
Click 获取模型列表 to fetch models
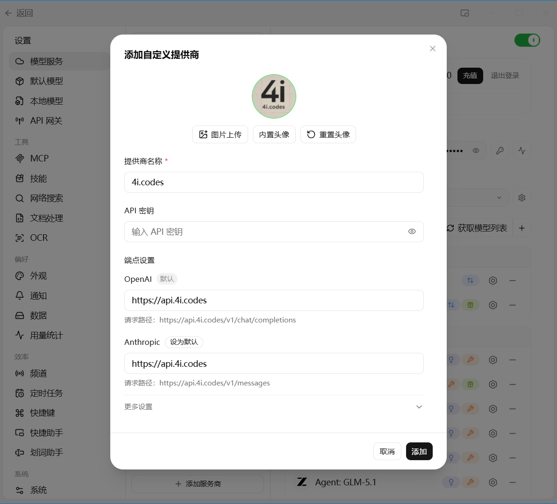(x=478, y=228)
